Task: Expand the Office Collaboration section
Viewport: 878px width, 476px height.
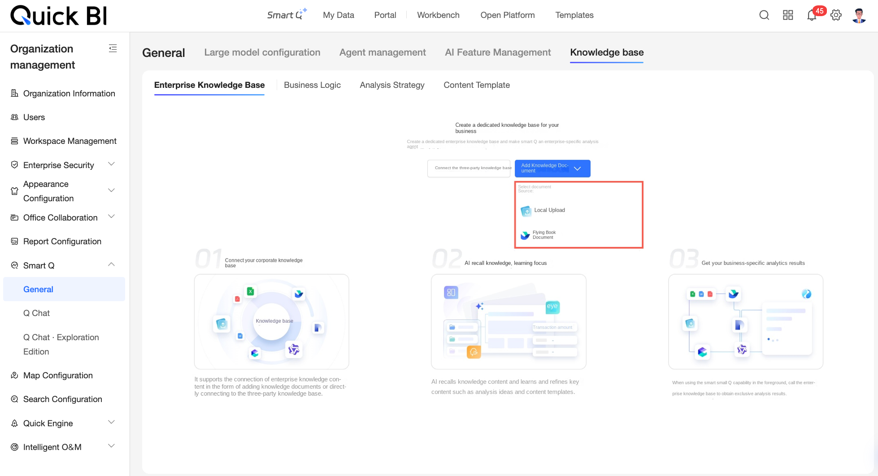Action: click(x=112, y=217)
